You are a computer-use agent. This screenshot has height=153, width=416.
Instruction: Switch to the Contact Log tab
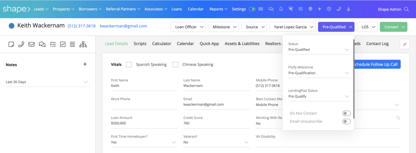(x=377, y=44)
